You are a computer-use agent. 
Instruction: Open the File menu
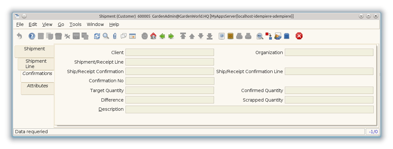(x=20, y=24)
